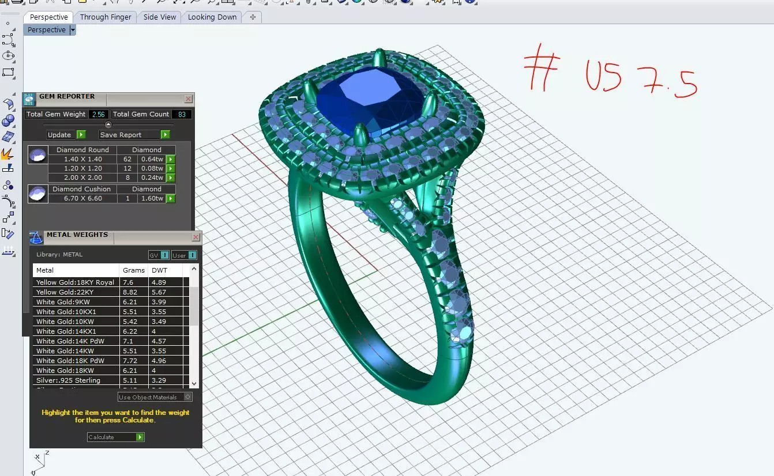
Task: Click green arrow on 0.24tw row
Action: click(x=171, y=177)
